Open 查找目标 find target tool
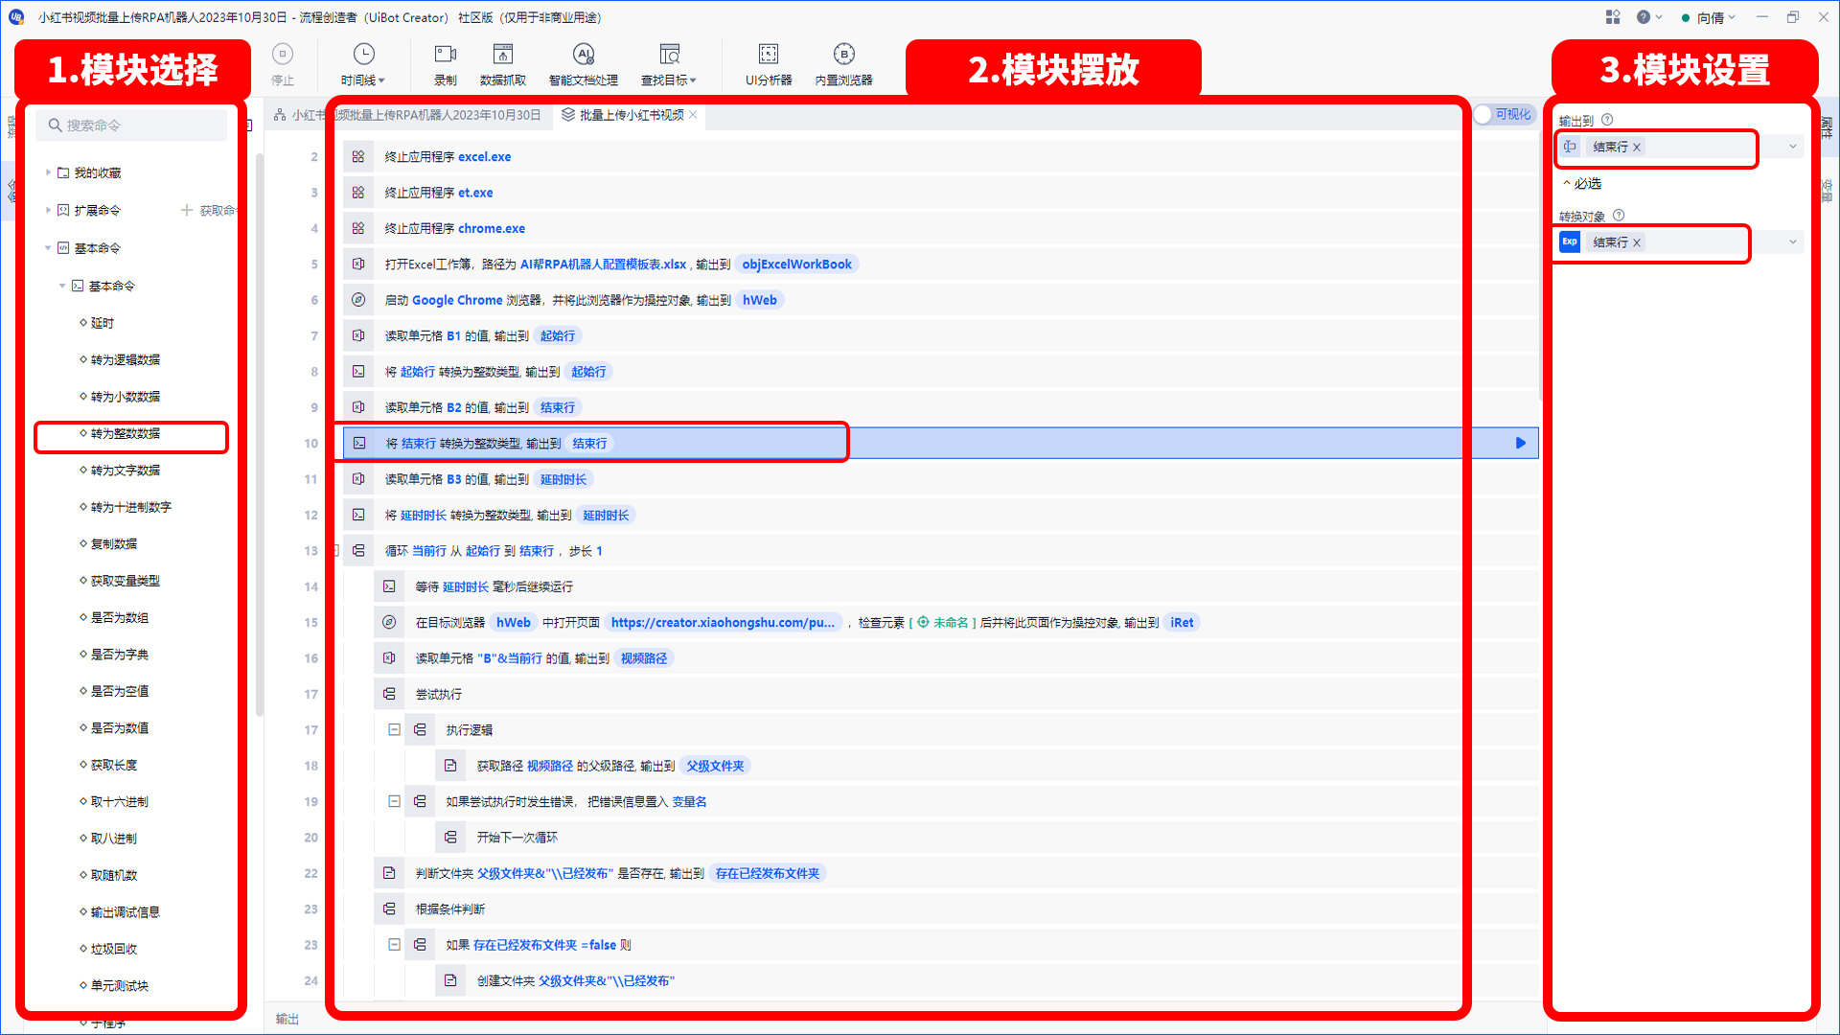The width and height of the screenshot is (1840, 1035). point(669,64)
